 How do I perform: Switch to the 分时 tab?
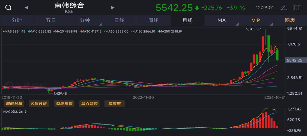17,20
